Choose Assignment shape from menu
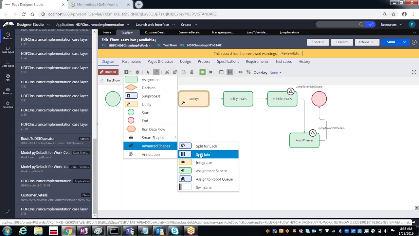The width and height of the screenshot is (419, 236). (150, 80)
